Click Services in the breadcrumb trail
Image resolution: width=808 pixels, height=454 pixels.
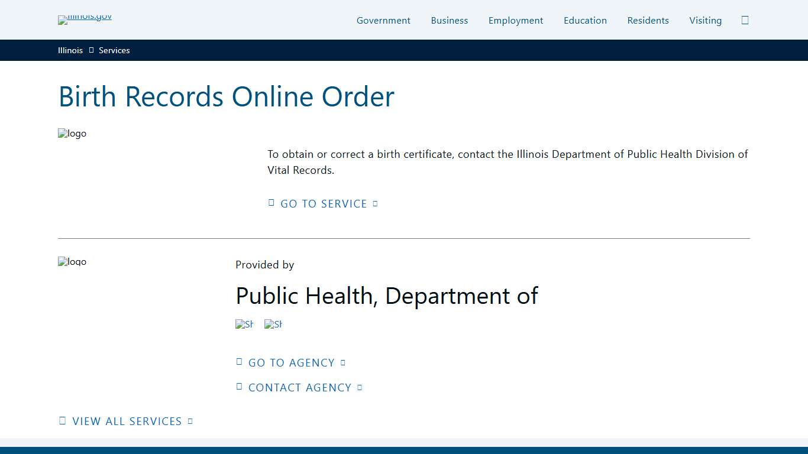(114, 50)
